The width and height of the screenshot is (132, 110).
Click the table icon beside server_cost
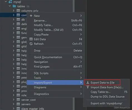point(18,100)
